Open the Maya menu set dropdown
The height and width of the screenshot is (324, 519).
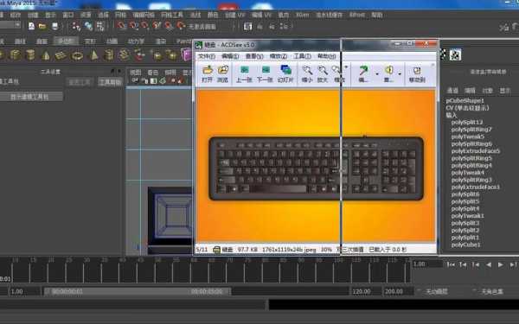tap(10, 25)
